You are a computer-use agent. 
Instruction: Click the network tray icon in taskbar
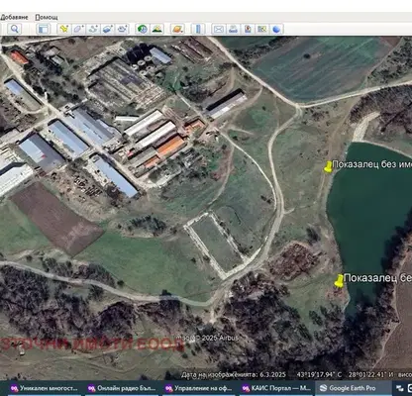tap(400, 389)
